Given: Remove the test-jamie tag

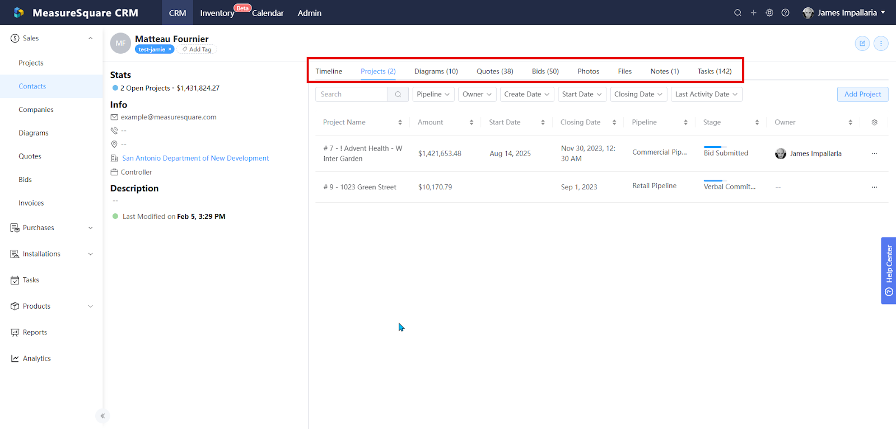Looking at the screenshot, I should pos(170,49).
